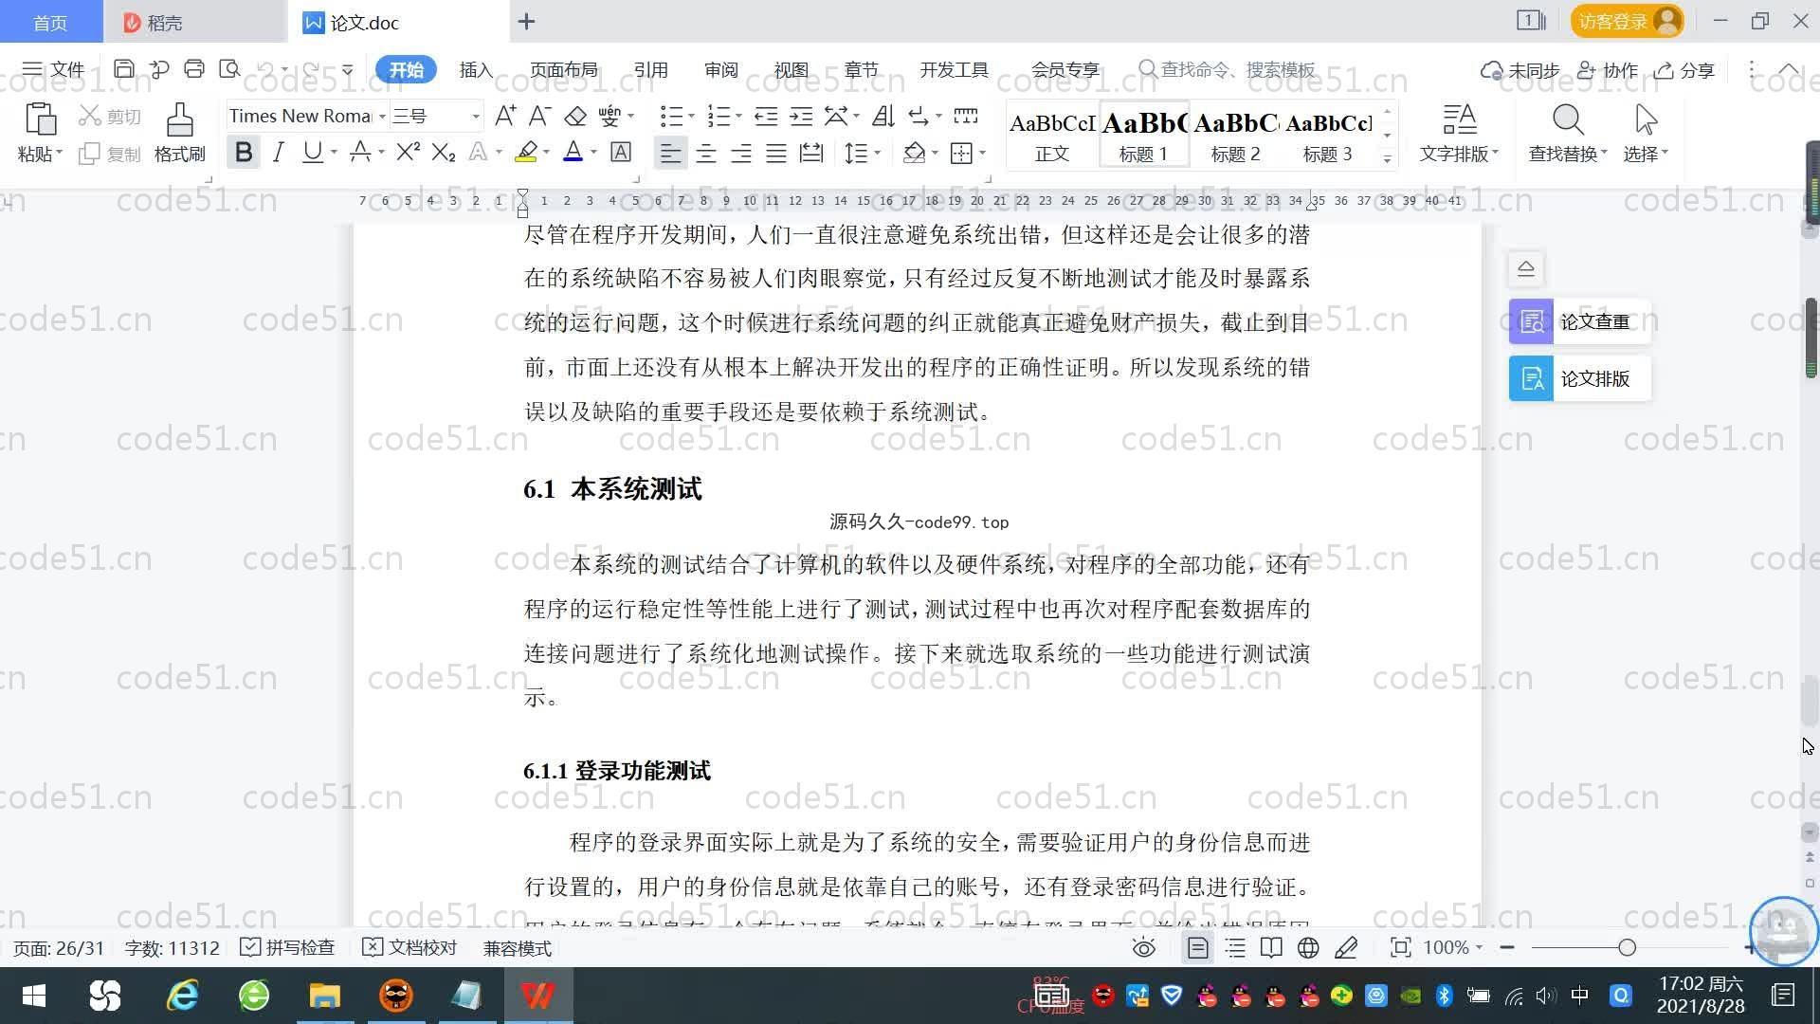The image size is (1820, 1024).
Task: Toggle Bold formatting
Action: tap(244, 152)
